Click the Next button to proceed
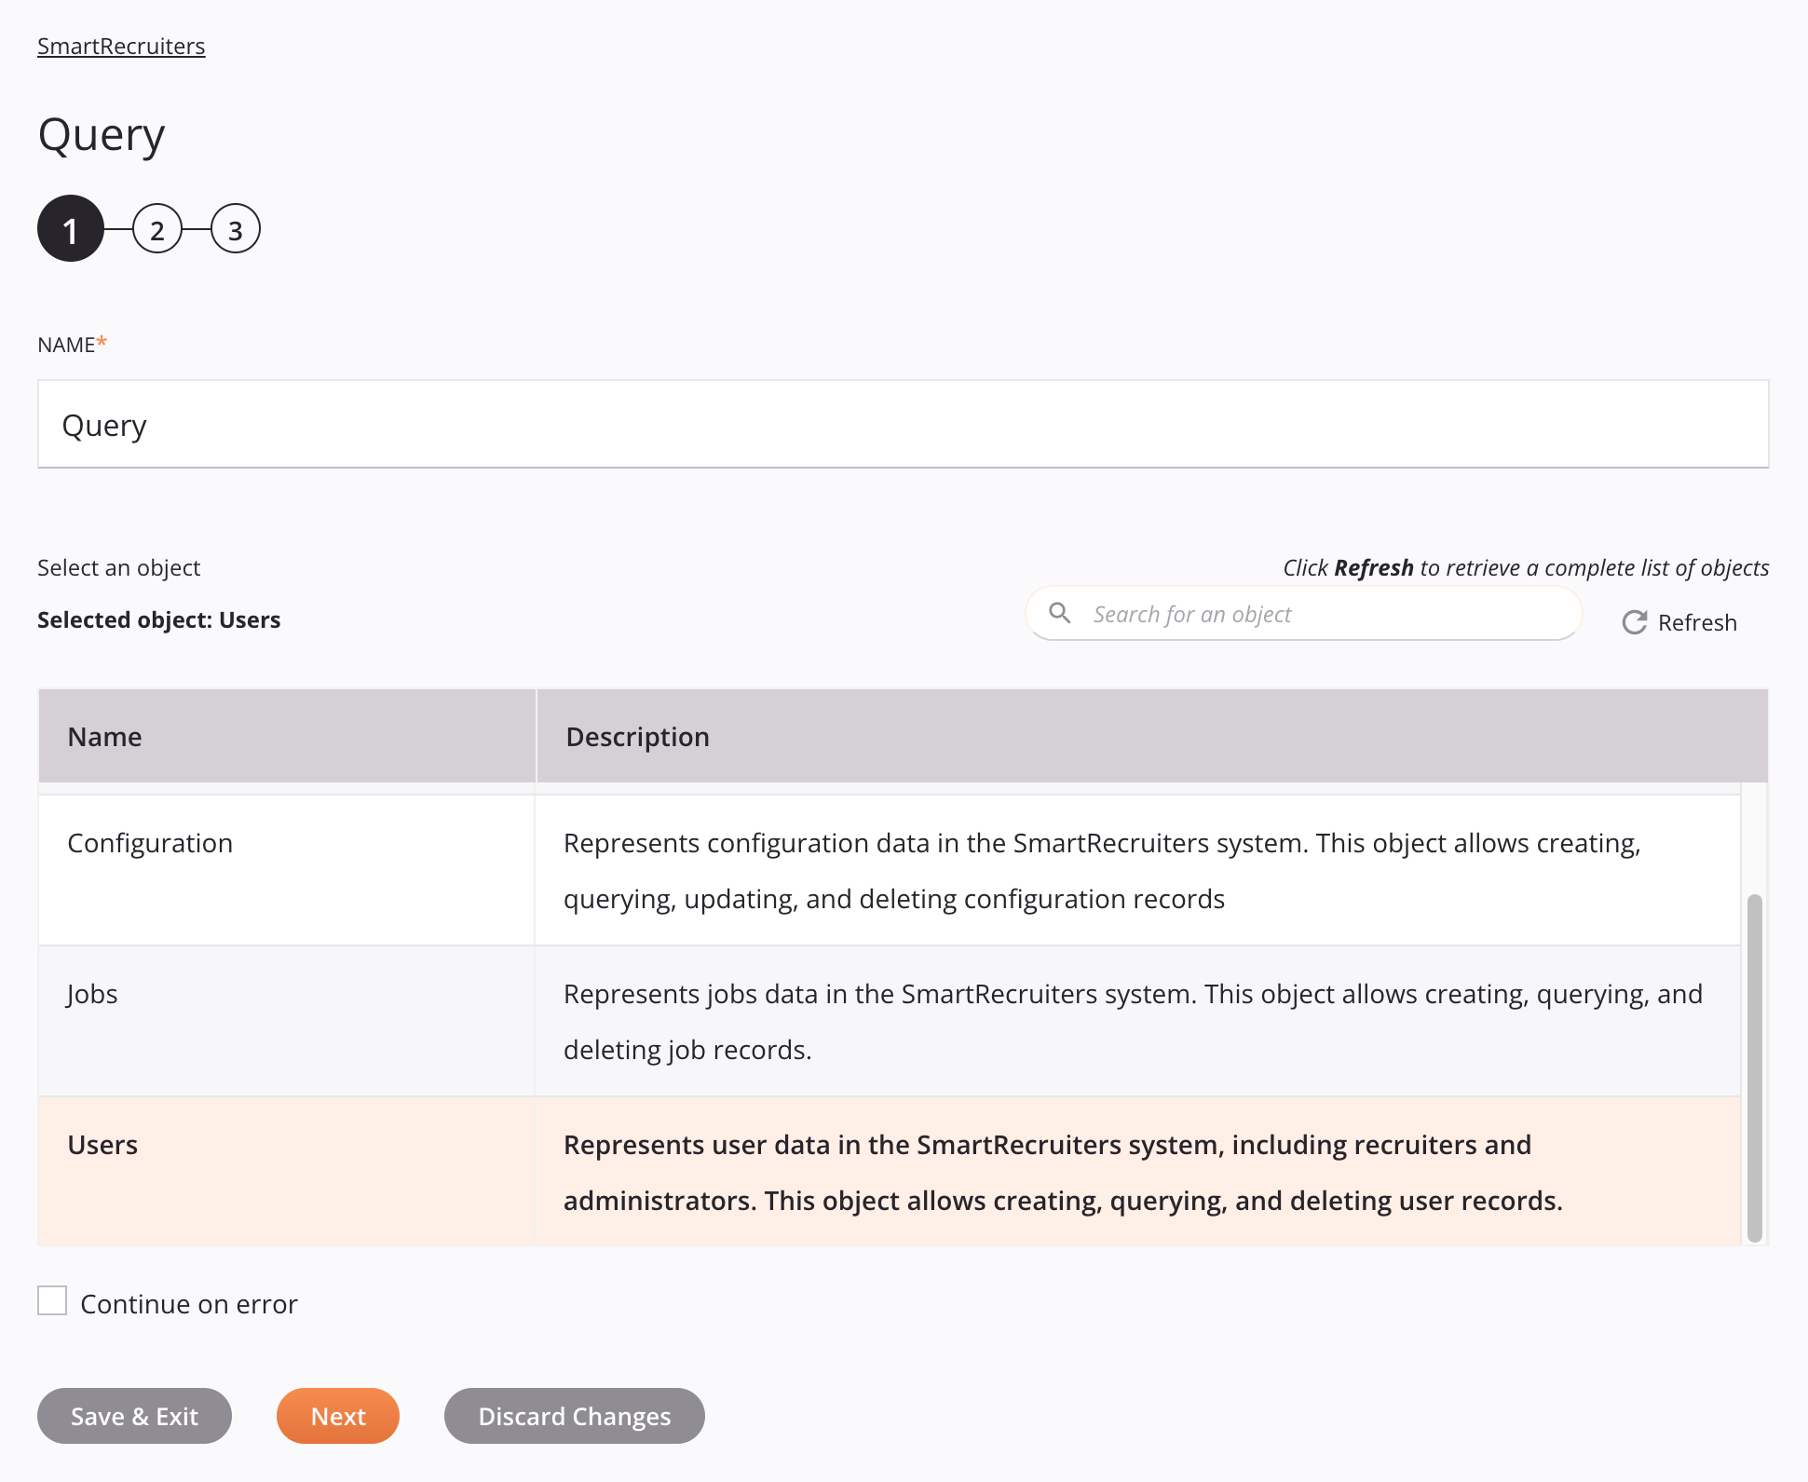 [338, 1414]
